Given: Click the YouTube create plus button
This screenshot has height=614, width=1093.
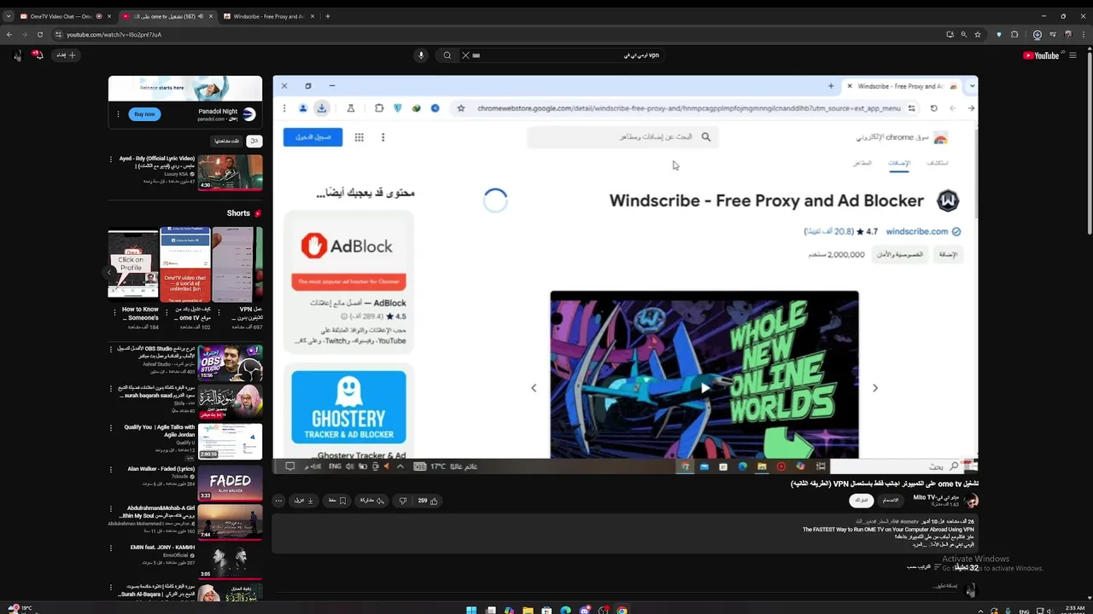Looking at the screenshot, I should pyautogui.click(x=66, y=55).
